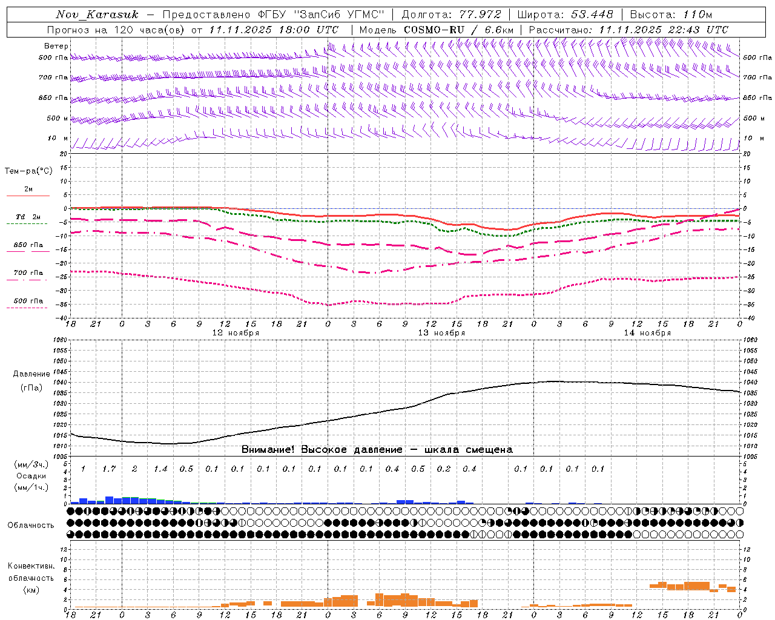The width and height of the screenshot is (775, 620).
Task: Click the Облачность cloud cover label
Action: coord(31,526)
